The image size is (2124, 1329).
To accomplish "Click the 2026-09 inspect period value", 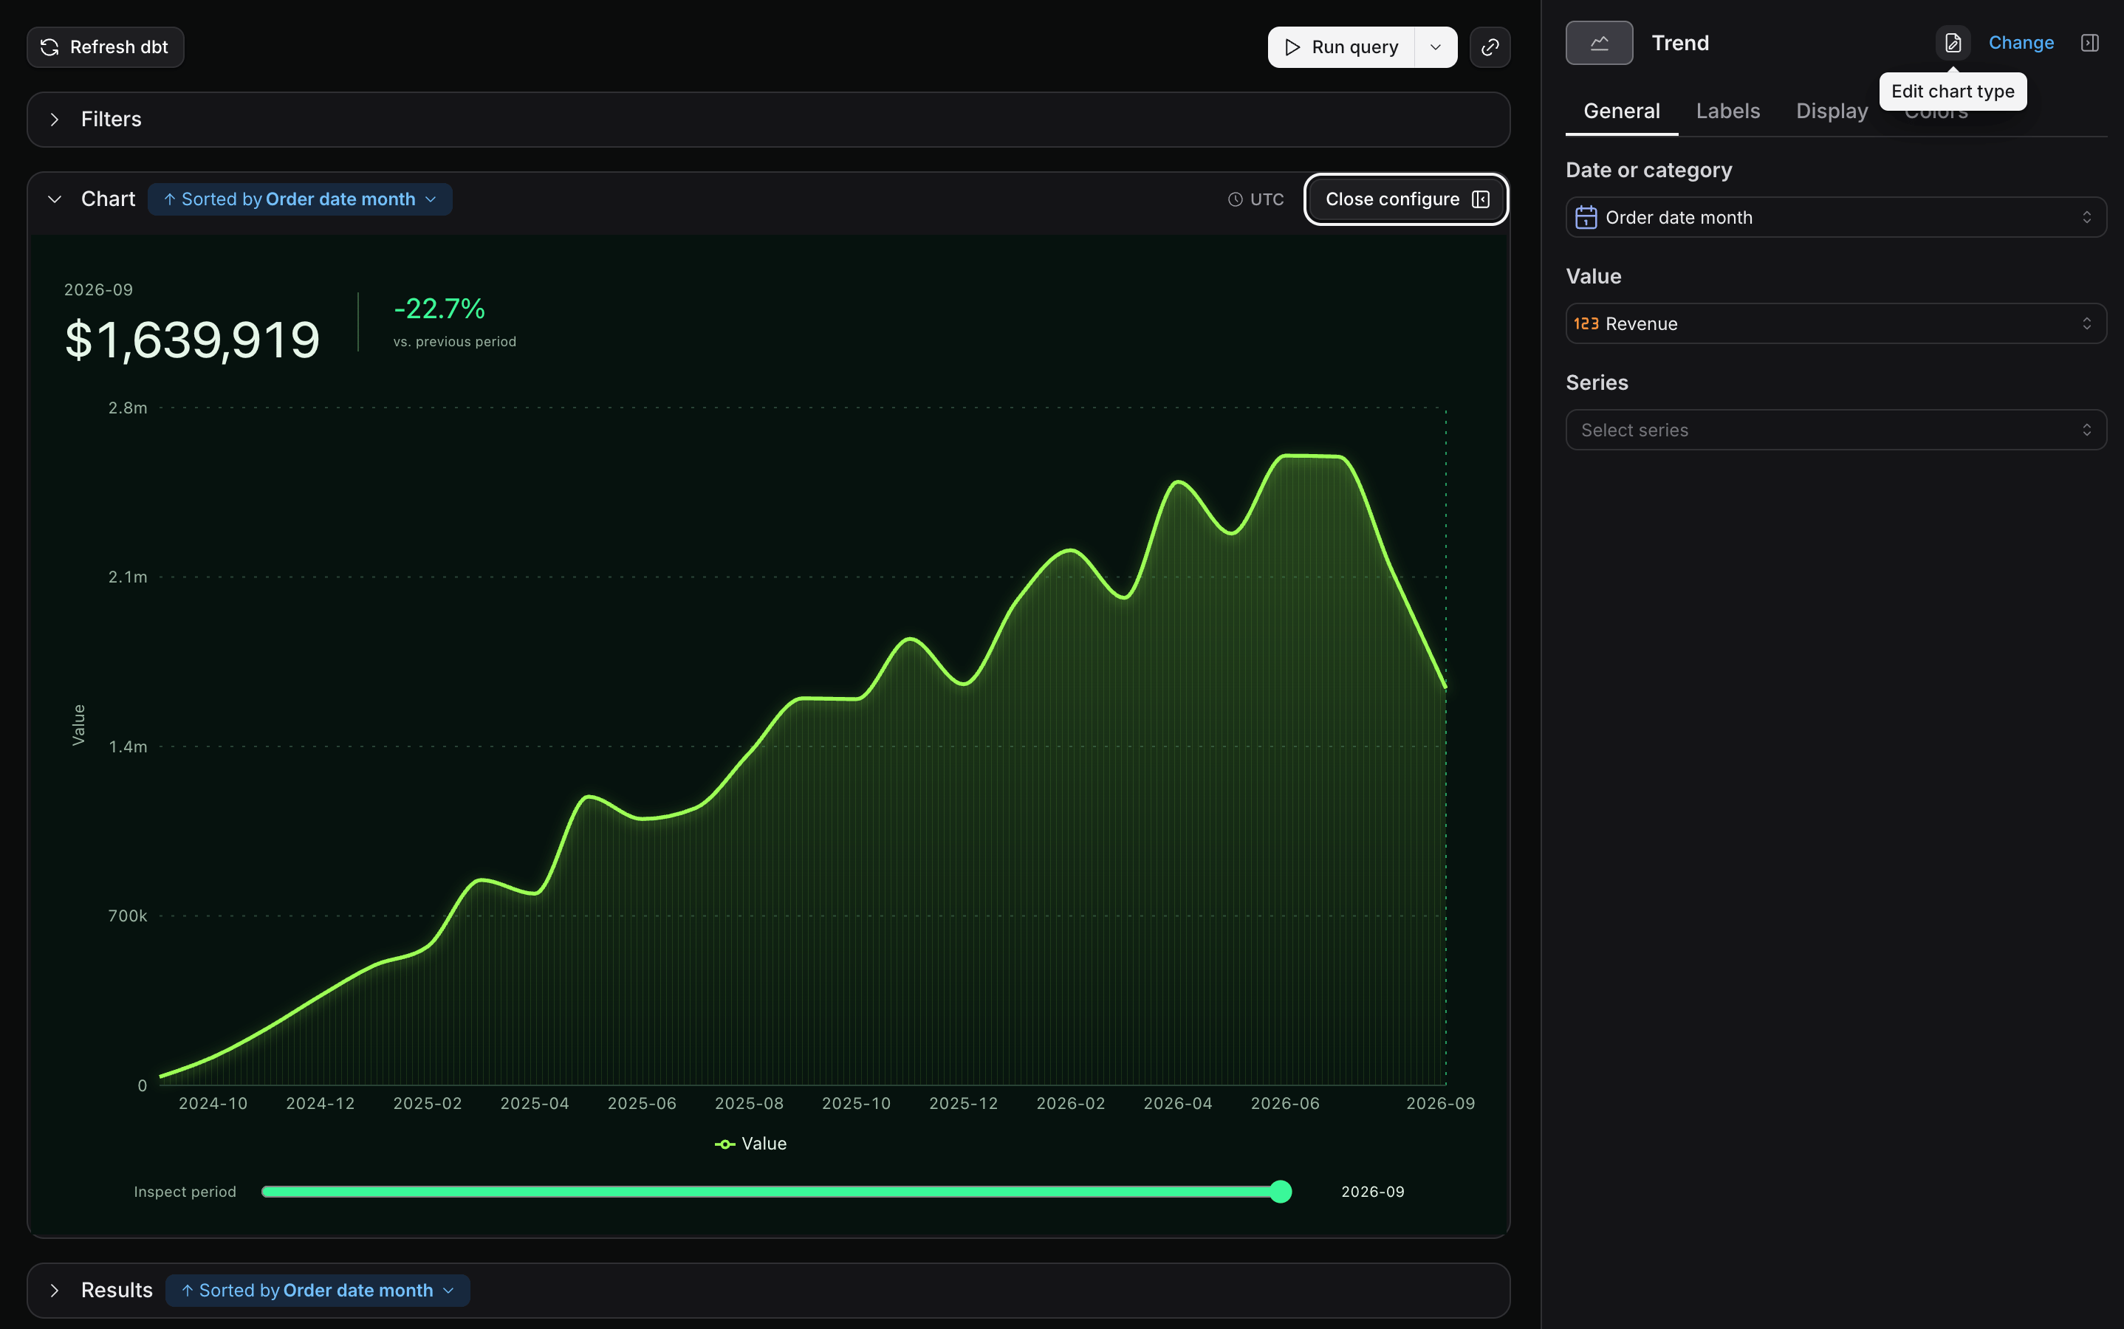I will [x=1372, y=1192].
